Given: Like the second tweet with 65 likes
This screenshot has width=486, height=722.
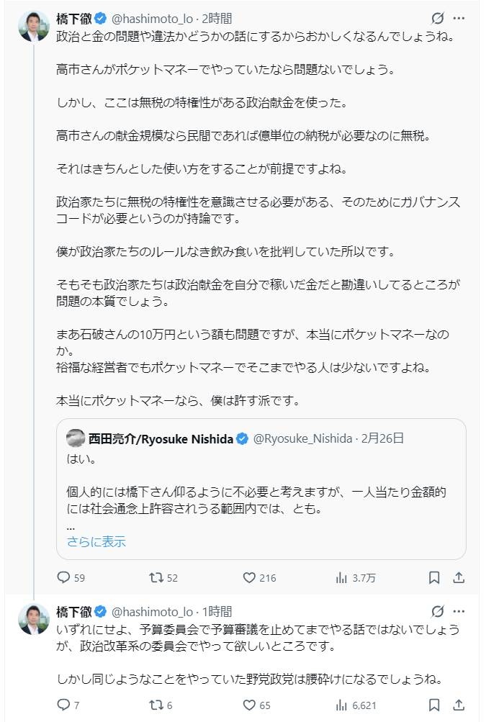Looking at the screenshot, I should [250, 705].
